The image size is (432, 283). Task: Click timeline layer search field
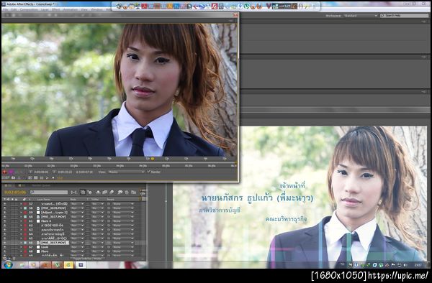49,192
